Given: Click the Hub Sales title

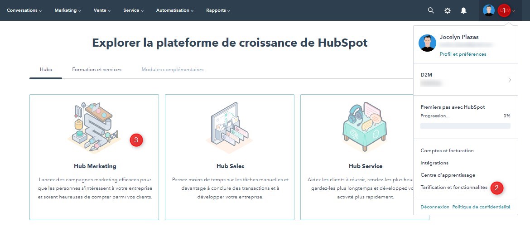Looking at the screenshot, I should (230, 166).
